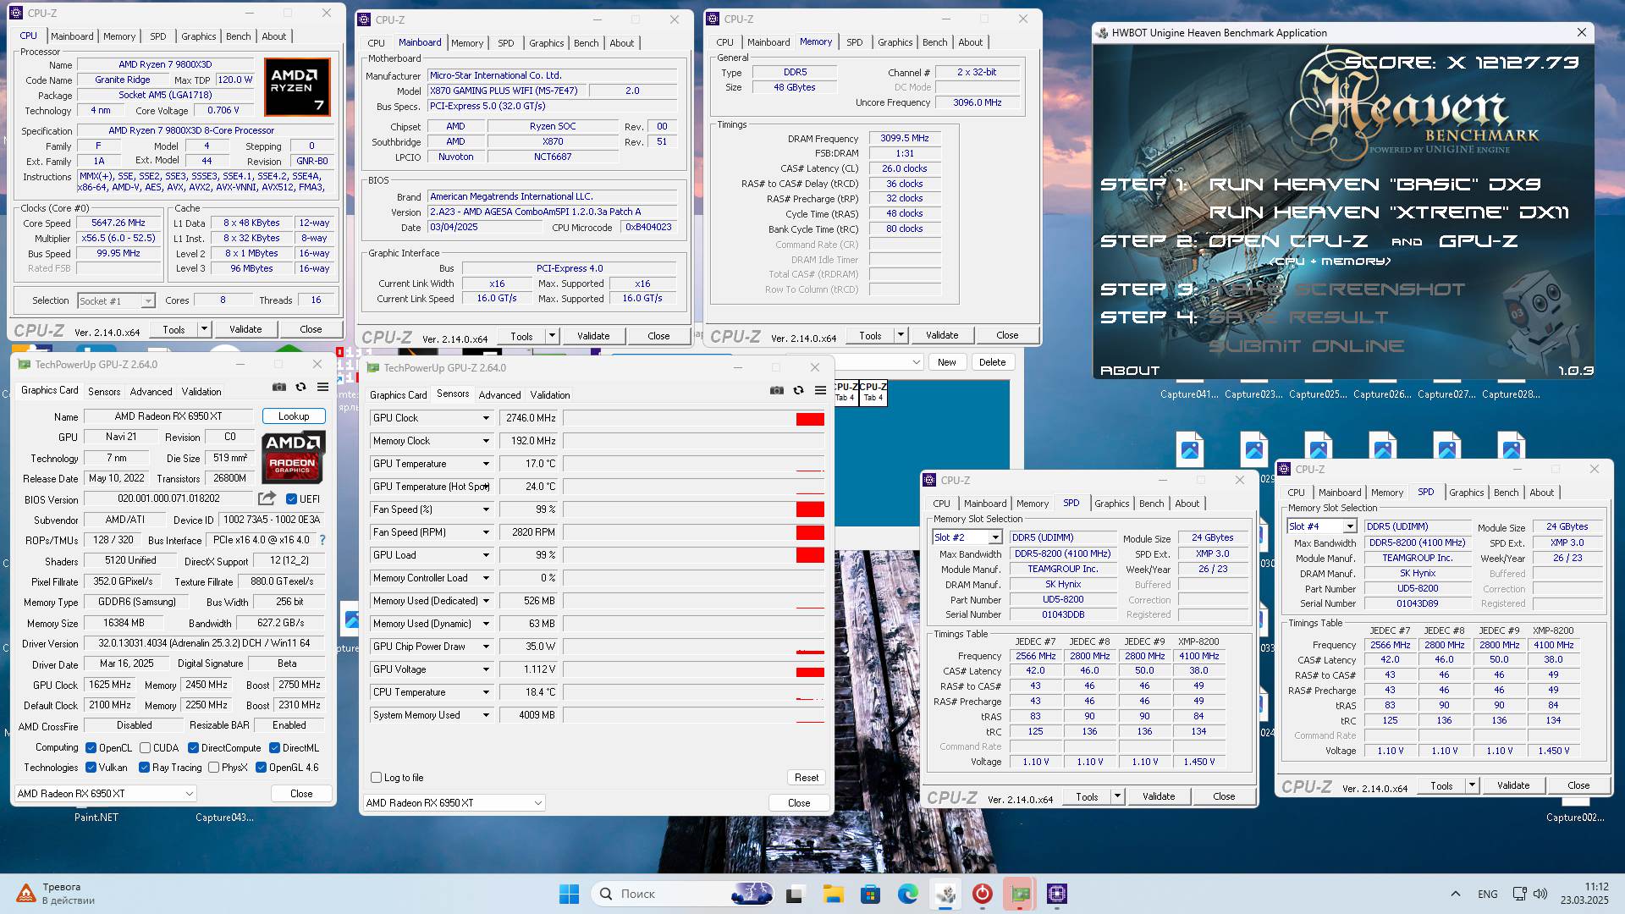1625x914 pixels.
Task: Click the Поиск taskbar search field
Action: pos(684,894)
